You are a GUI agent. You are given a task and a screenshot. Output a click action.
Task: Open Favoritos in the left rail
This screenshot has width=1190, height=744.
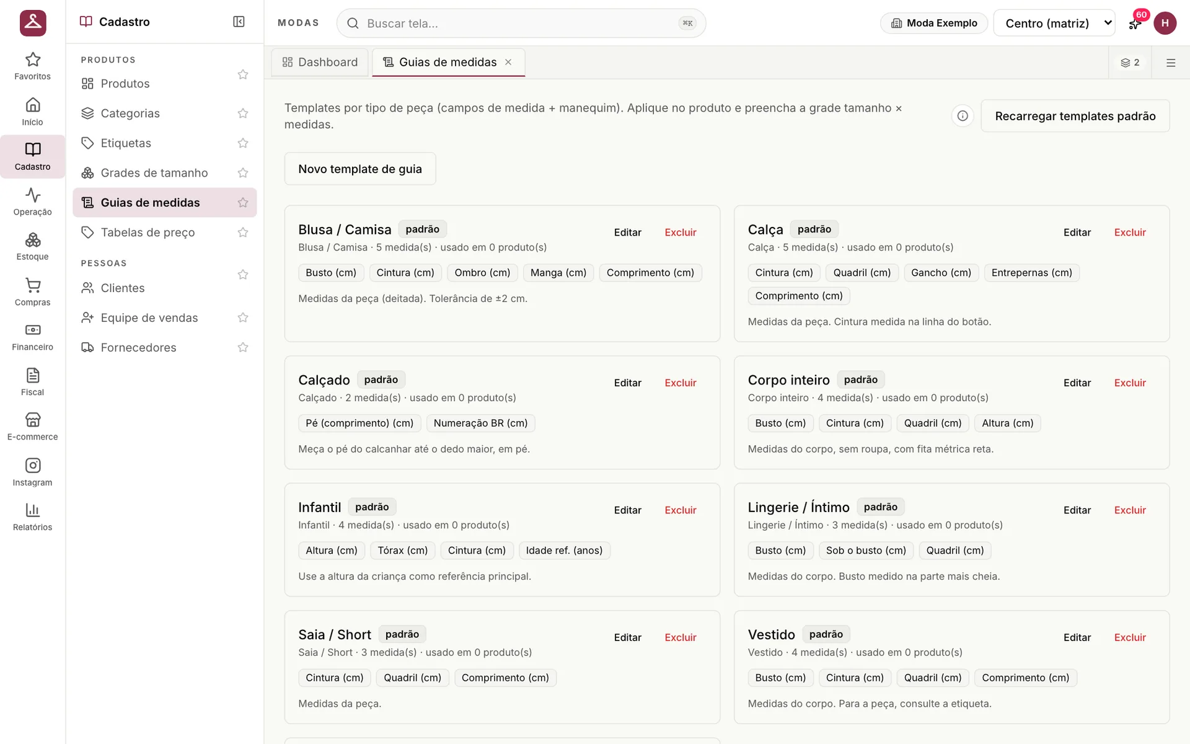tap(32, 66)
